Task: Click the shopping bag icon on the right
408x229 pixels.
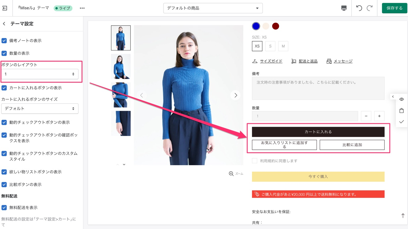Action: 401,111
